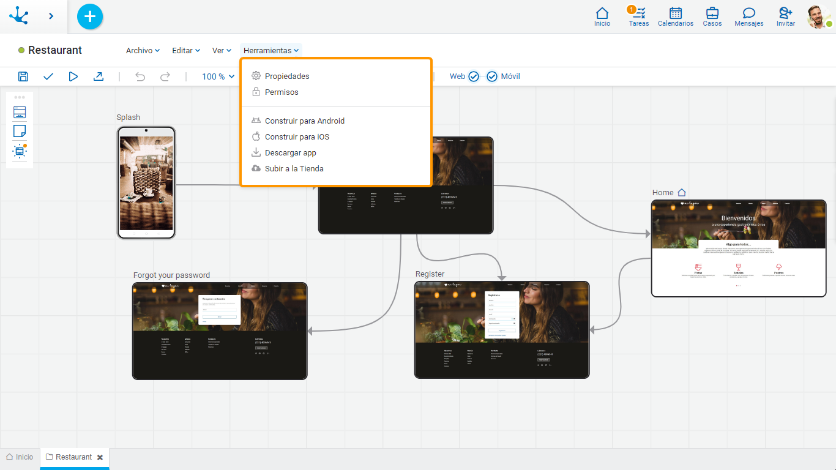This screenshot has height=470, width=836.
Task: Open the Archivo menu
Action: [x=143, y=51]
